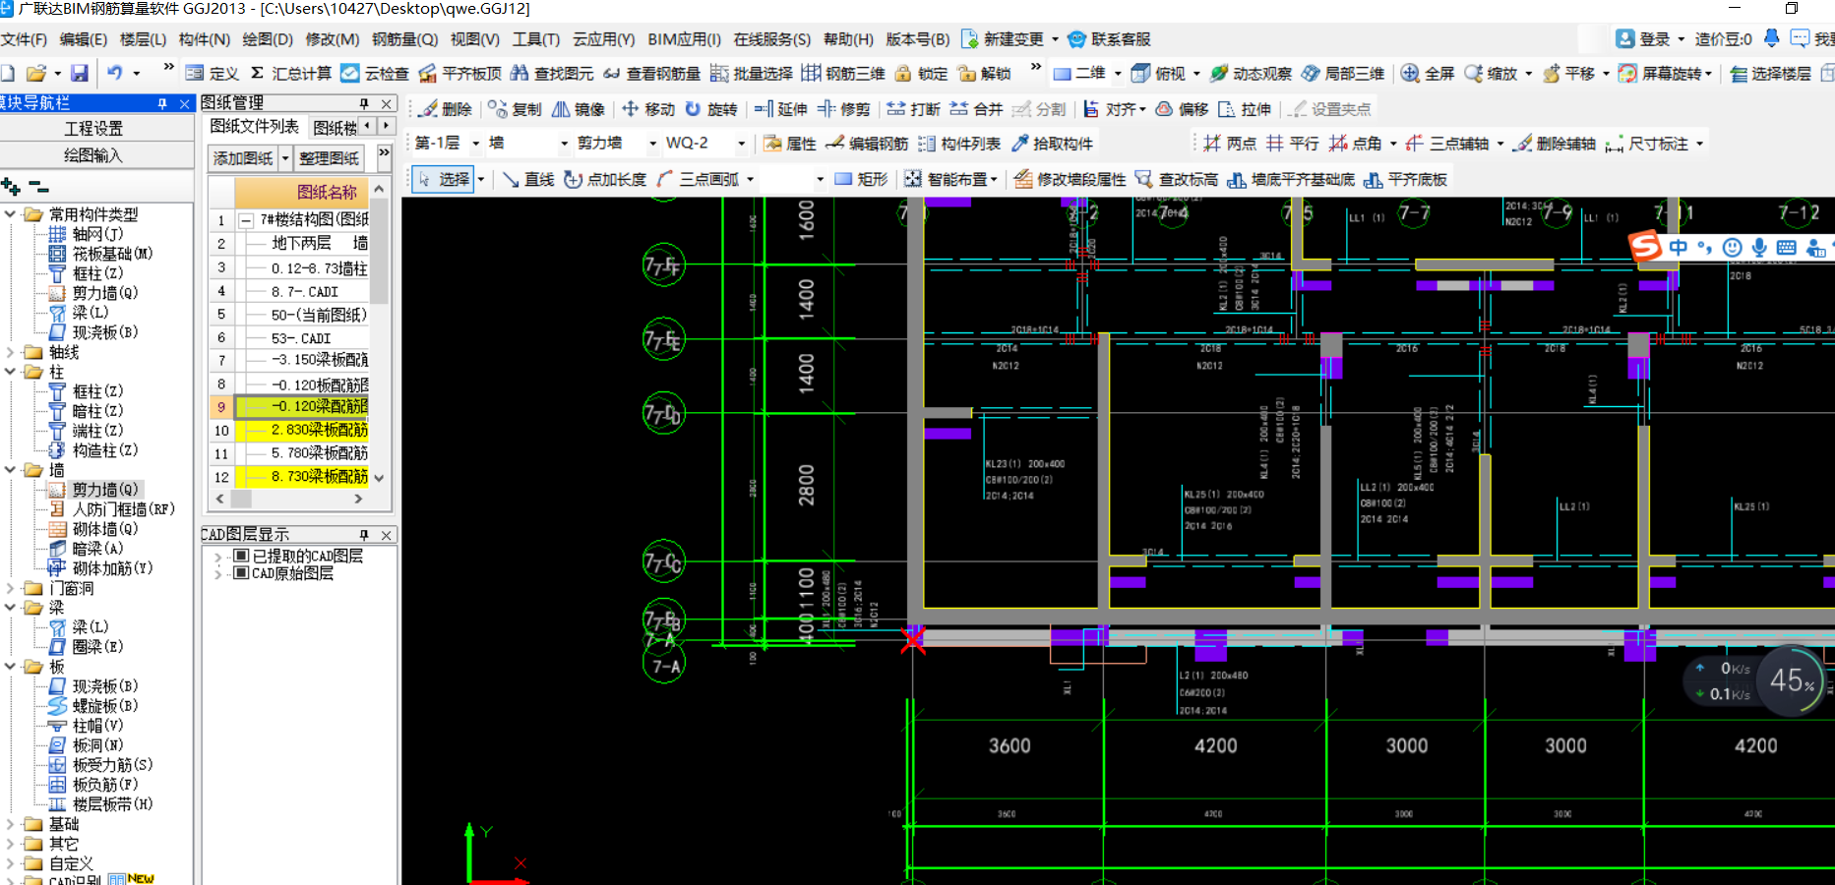The image size is (1835, 885).
Task: Open 查看钢筋量 rebar quantity
Action: pos(651,73)
